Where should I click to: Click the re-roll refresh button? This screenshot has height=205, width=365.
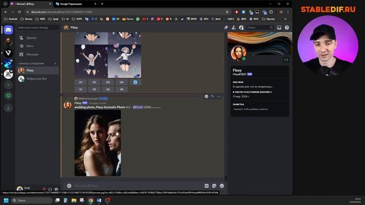tap(135, 82)
